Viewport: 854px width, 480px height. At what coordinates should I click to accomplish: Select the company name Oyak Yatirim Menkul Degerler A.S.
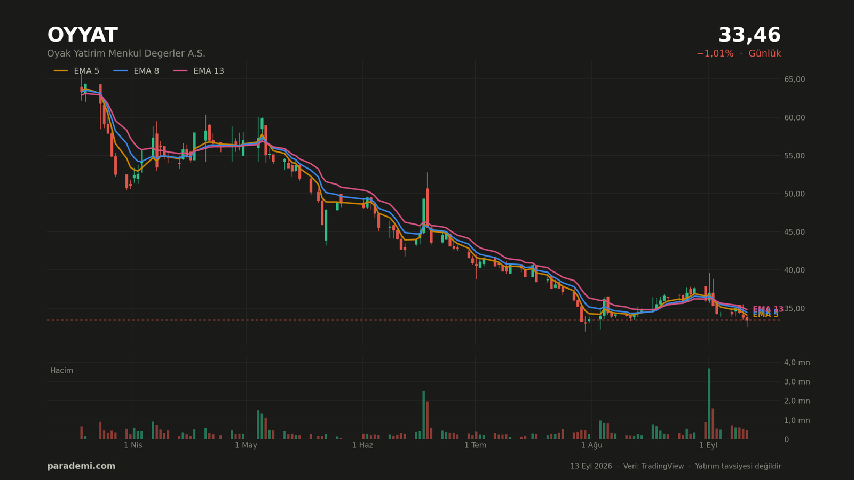pyautogui.click(x=126, y=54)
